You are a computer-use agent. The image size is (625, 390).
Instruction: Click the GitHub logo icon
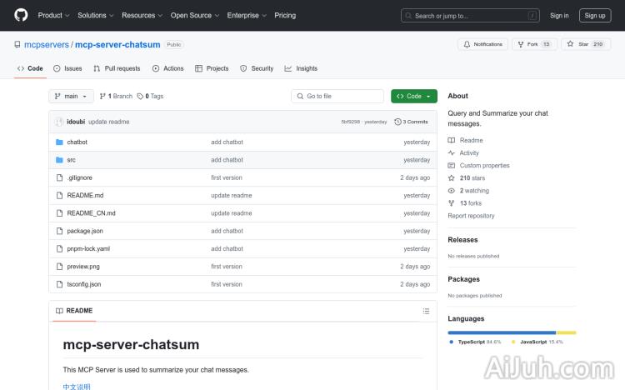(x=21, y=15)
